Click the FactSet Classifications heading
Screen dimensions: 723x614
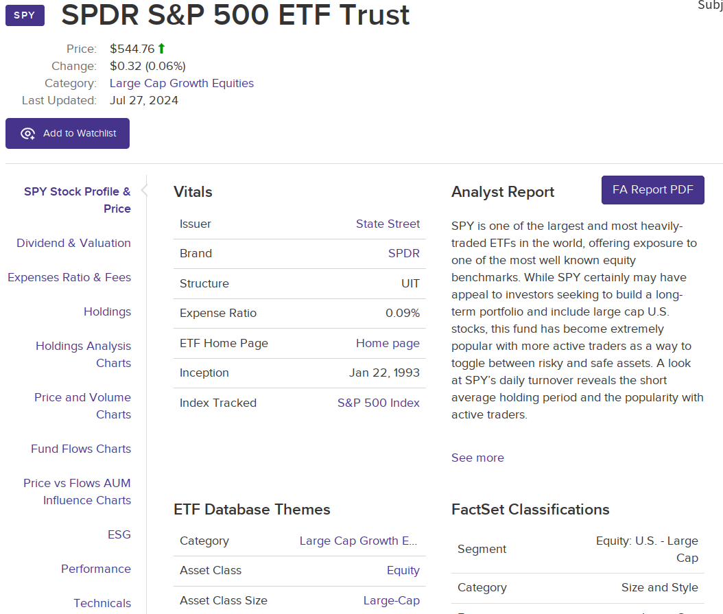530,509
